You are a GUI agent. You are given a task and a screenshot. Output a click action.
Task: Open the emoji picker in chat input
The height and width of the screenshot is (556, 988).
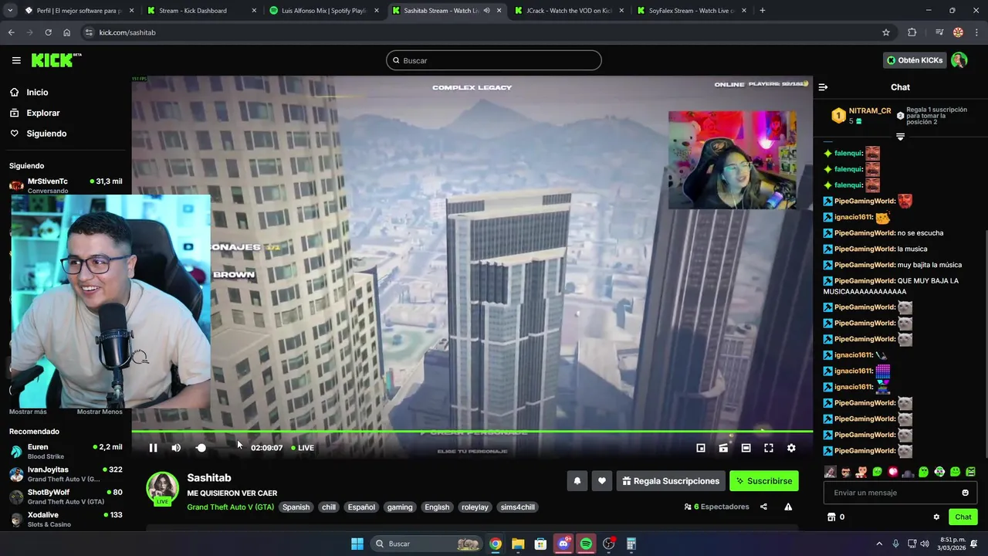coord(965,493)
